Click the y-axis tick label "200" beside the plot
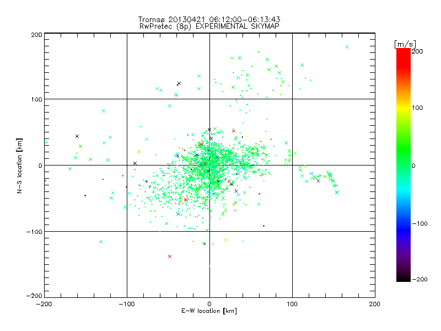 point(36,35)
